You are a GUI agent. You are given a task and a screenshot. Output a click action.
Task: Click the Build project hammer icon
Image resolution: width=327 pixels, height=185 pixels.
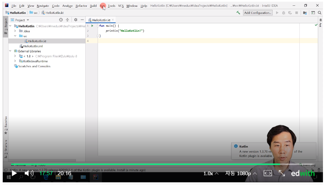point(238,13)
